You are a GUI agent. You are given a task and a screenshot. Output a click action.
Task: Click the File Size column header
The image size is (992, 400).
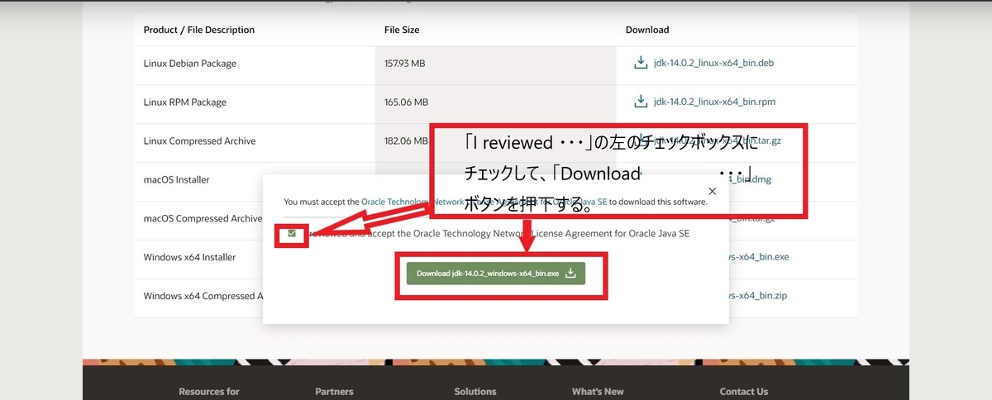click(402, 30)
